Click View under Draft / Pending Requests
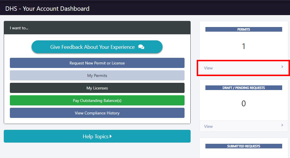The width and height of the screenshot is (290, 158). coord(208,126)
